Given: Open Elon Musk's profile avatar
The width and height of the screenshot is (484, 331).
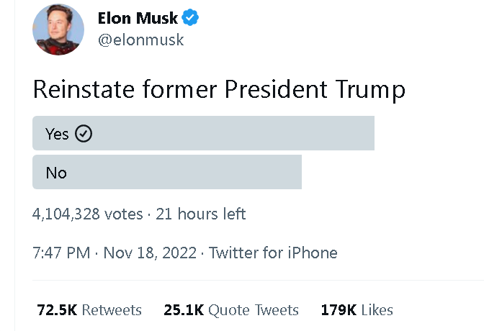Looking at the screenshot, I should 58,30.
